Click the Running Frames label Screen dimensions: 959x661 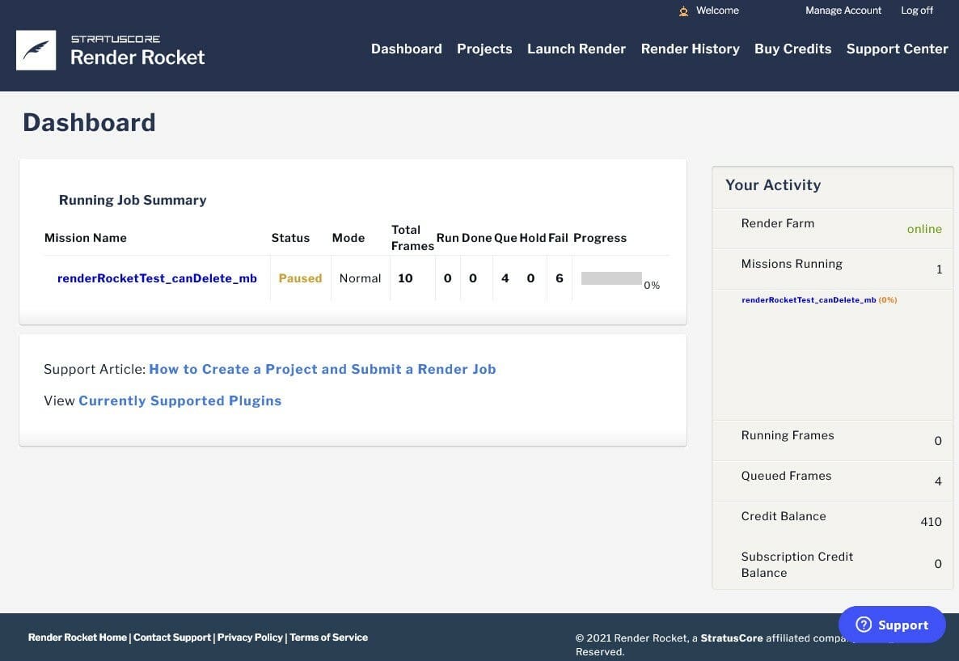click(787, 435)
